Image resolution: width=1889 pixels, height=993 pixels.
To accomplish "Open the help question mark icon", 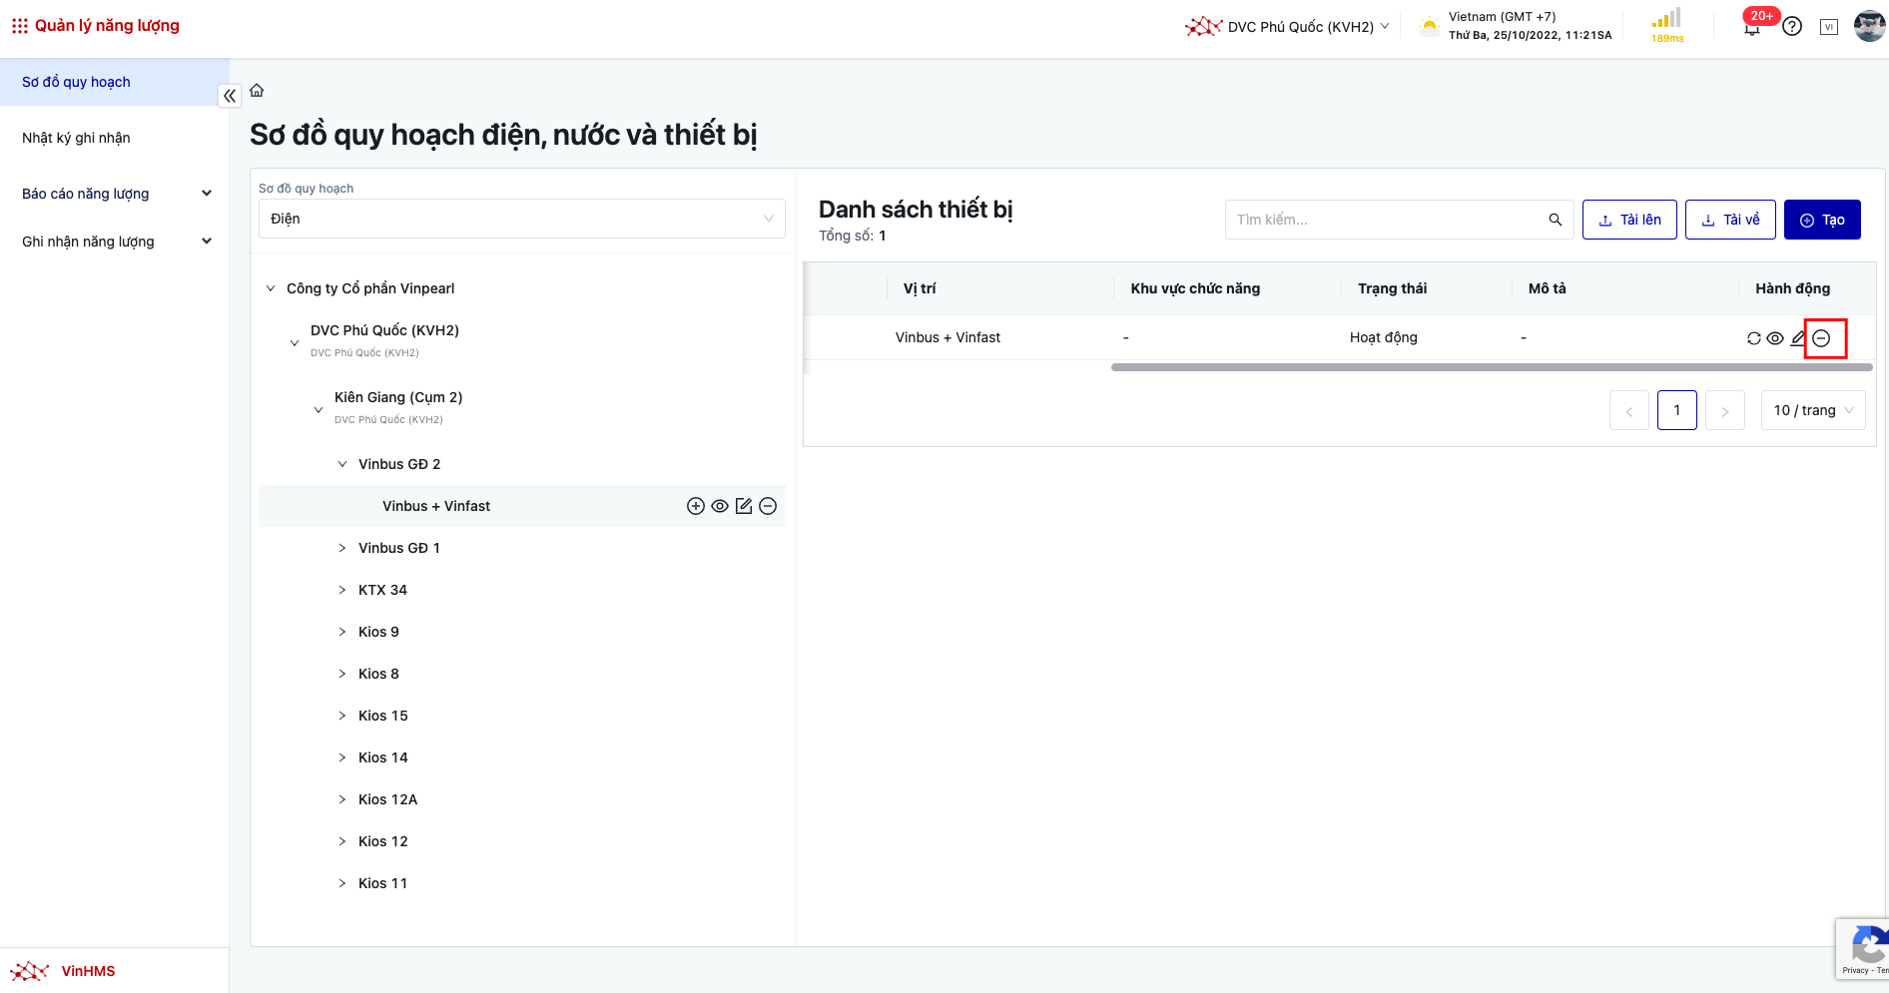I will pos(1792,27).
